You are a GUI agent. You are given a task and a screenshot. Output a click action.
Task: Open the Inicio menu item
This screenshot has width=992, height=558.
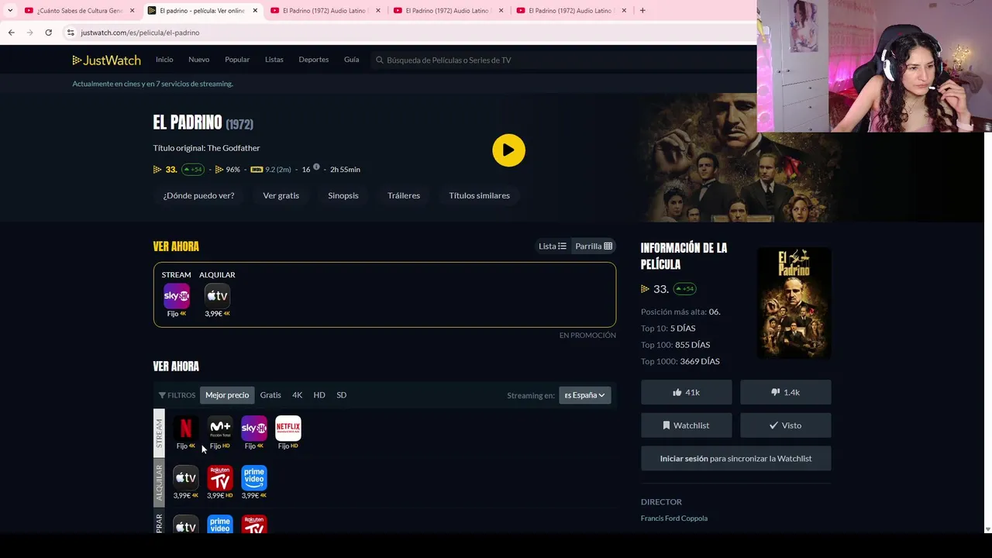click(x=164, y=60)
